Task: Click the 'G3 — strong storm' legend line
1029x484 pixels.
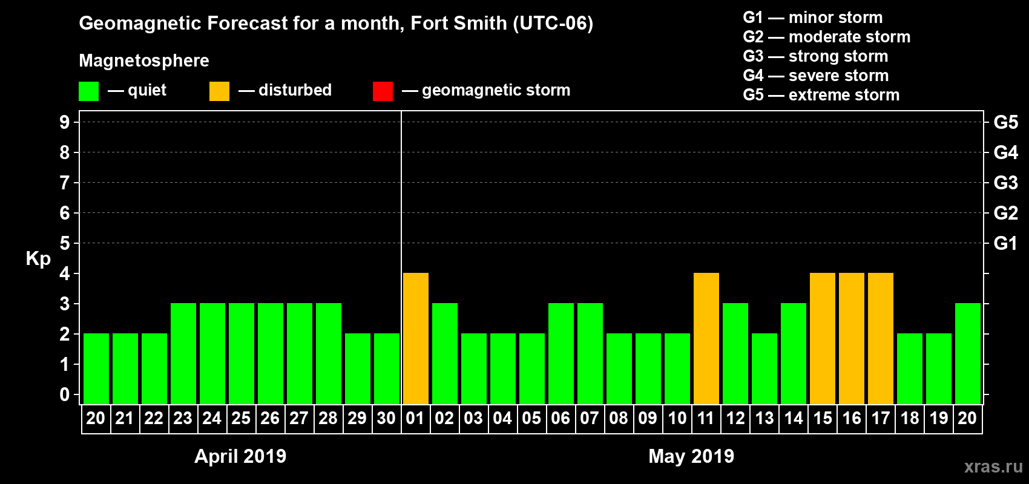Action: point(815,56)
